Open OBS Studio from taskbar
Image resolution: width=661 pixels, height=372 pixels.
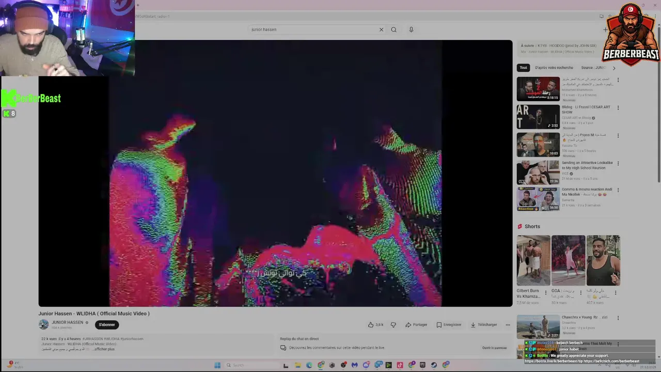[343, 365]
